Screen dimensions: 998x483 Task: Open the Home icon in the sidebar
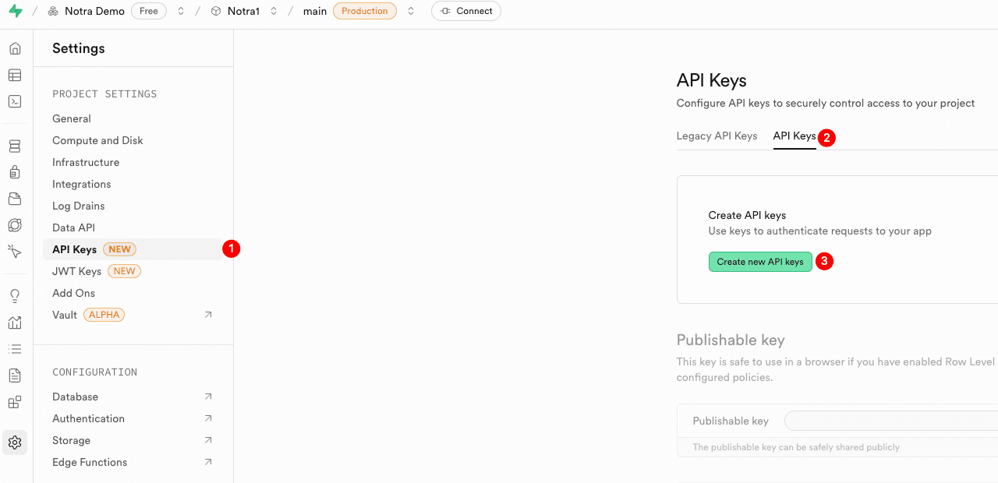click(x=15, y=49)
